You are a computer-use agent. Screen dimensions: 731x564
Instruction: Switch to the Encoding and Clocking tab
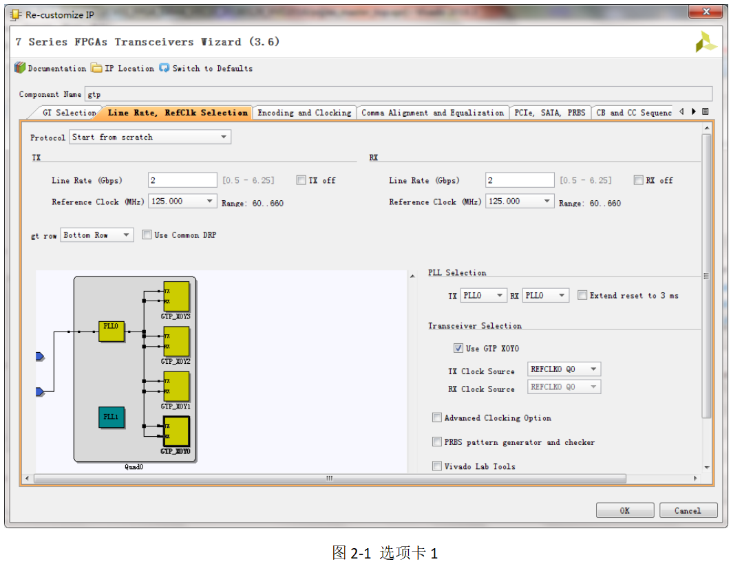(304, 113)
